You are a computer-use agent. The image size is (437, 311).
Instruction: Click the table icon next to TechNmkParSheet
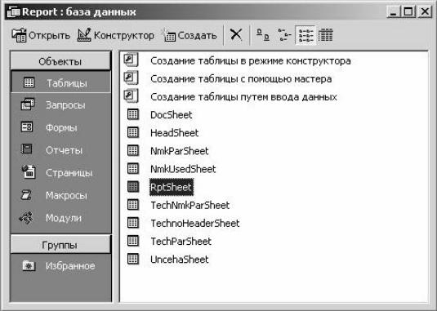pos(133,205)
